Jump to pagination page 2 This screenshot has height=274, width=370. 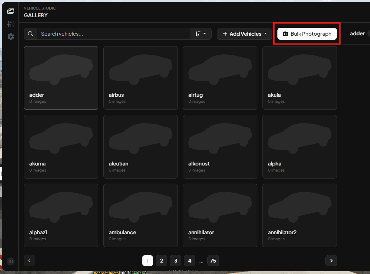coord(162,261)
